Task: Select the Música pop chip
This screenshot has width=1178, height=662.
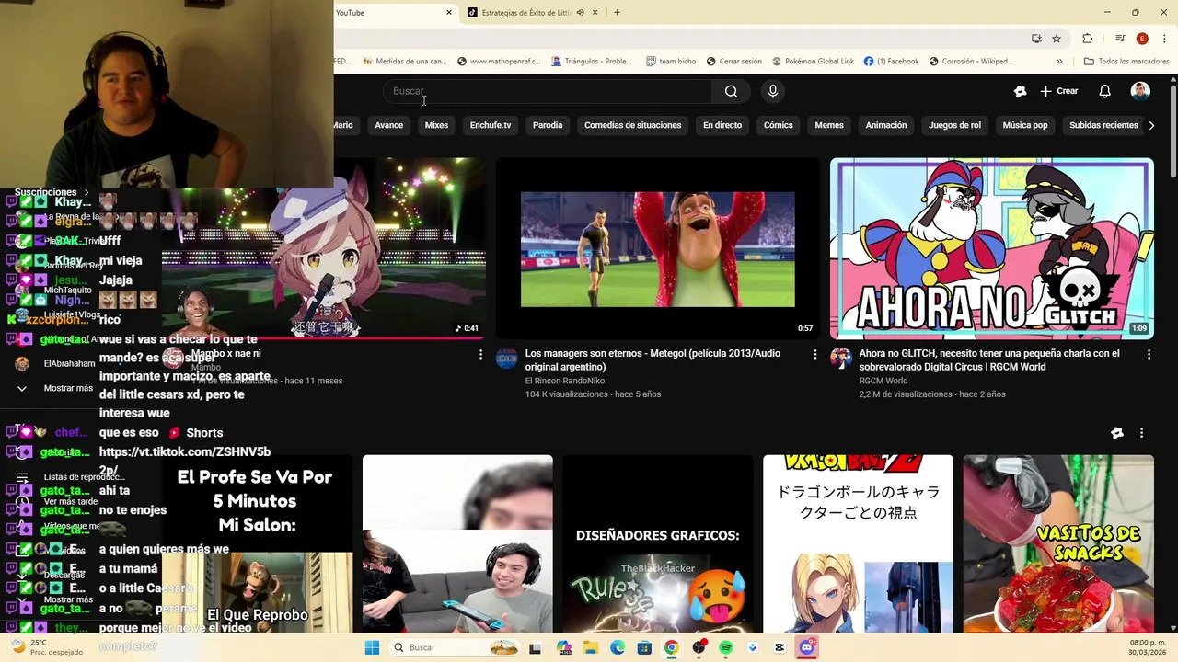Action: click(1025, 125)
